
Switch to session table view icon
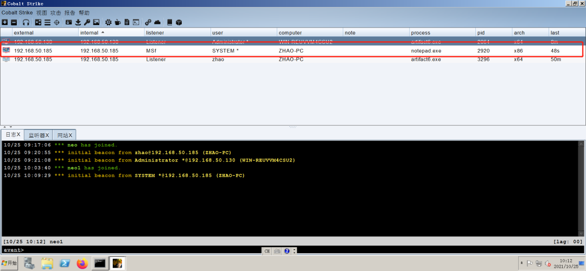47,22
